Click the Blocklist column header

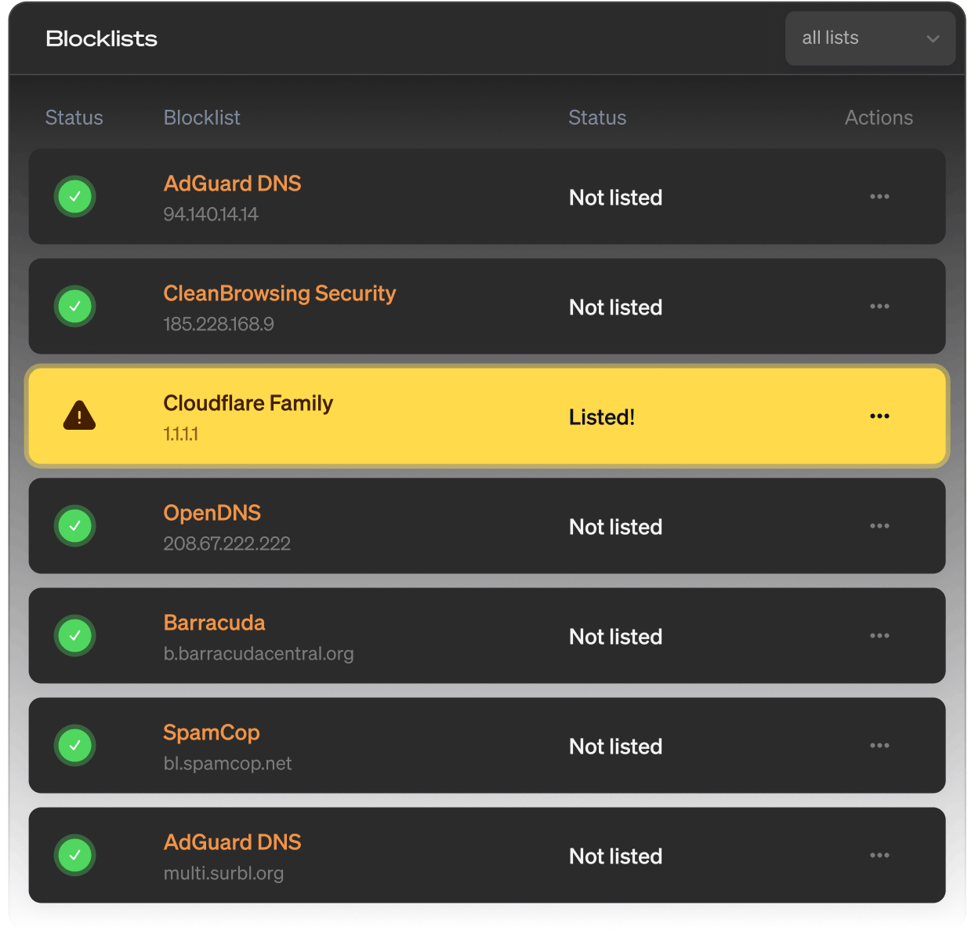coord(201,118)
